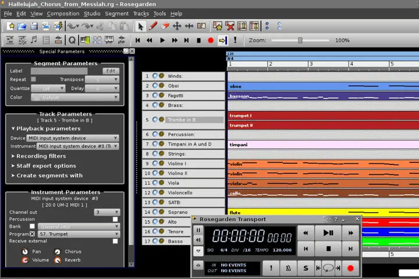Open the Segment menu
The width and height of the screenshot is (419, 279).
[116, 13]
